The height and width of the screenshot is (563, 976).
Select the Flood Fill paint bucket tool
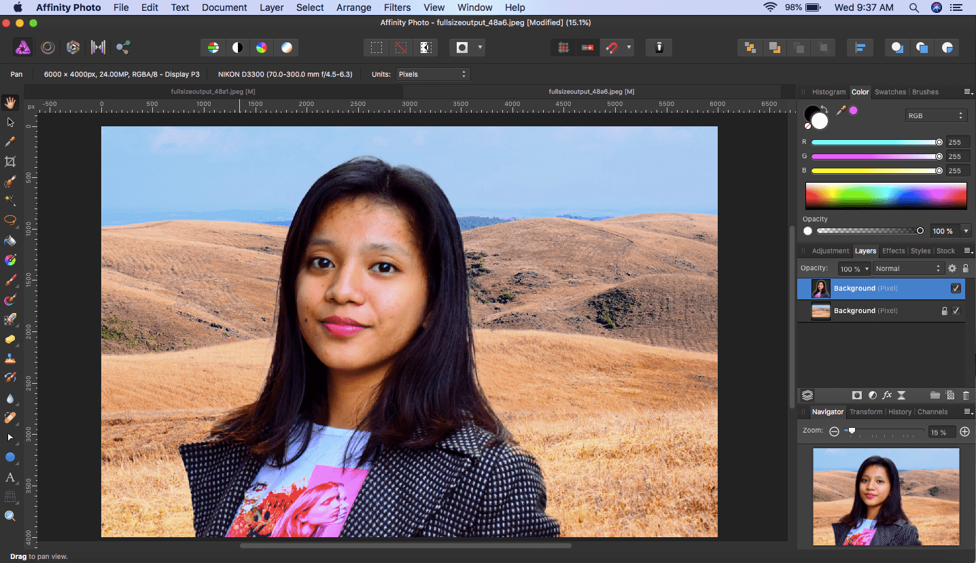point(10,240)
